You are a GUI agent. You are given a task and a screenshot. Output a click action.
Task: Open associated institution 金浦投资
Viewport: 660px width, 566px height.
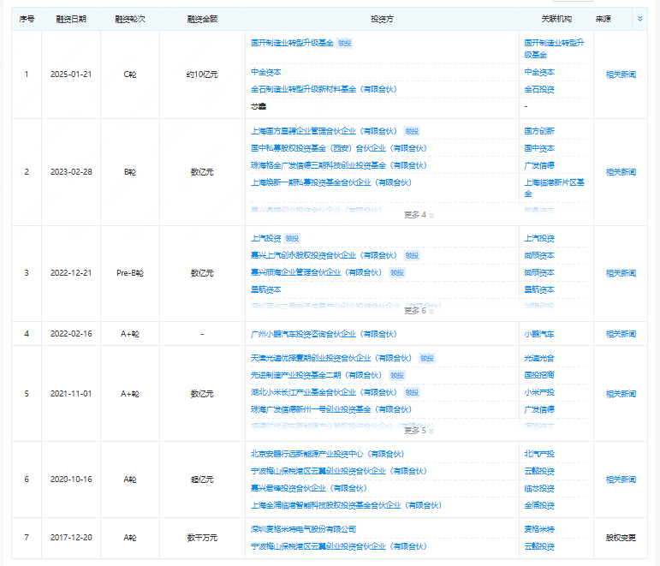[x=539, y=505]
